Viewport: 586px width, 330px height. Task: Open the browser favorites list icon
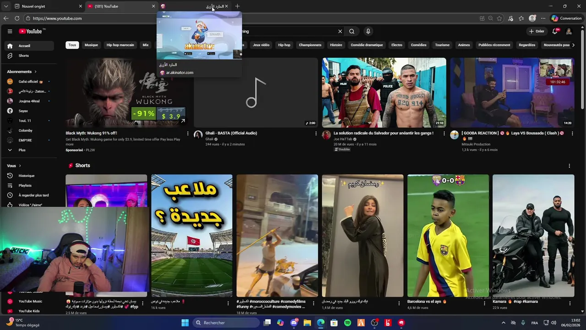point(521,18)
